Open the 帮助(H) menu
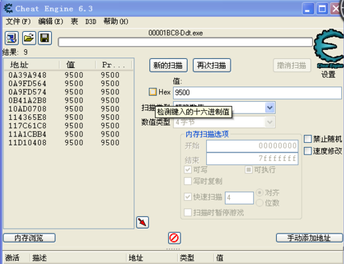 [x=116, y=21]
